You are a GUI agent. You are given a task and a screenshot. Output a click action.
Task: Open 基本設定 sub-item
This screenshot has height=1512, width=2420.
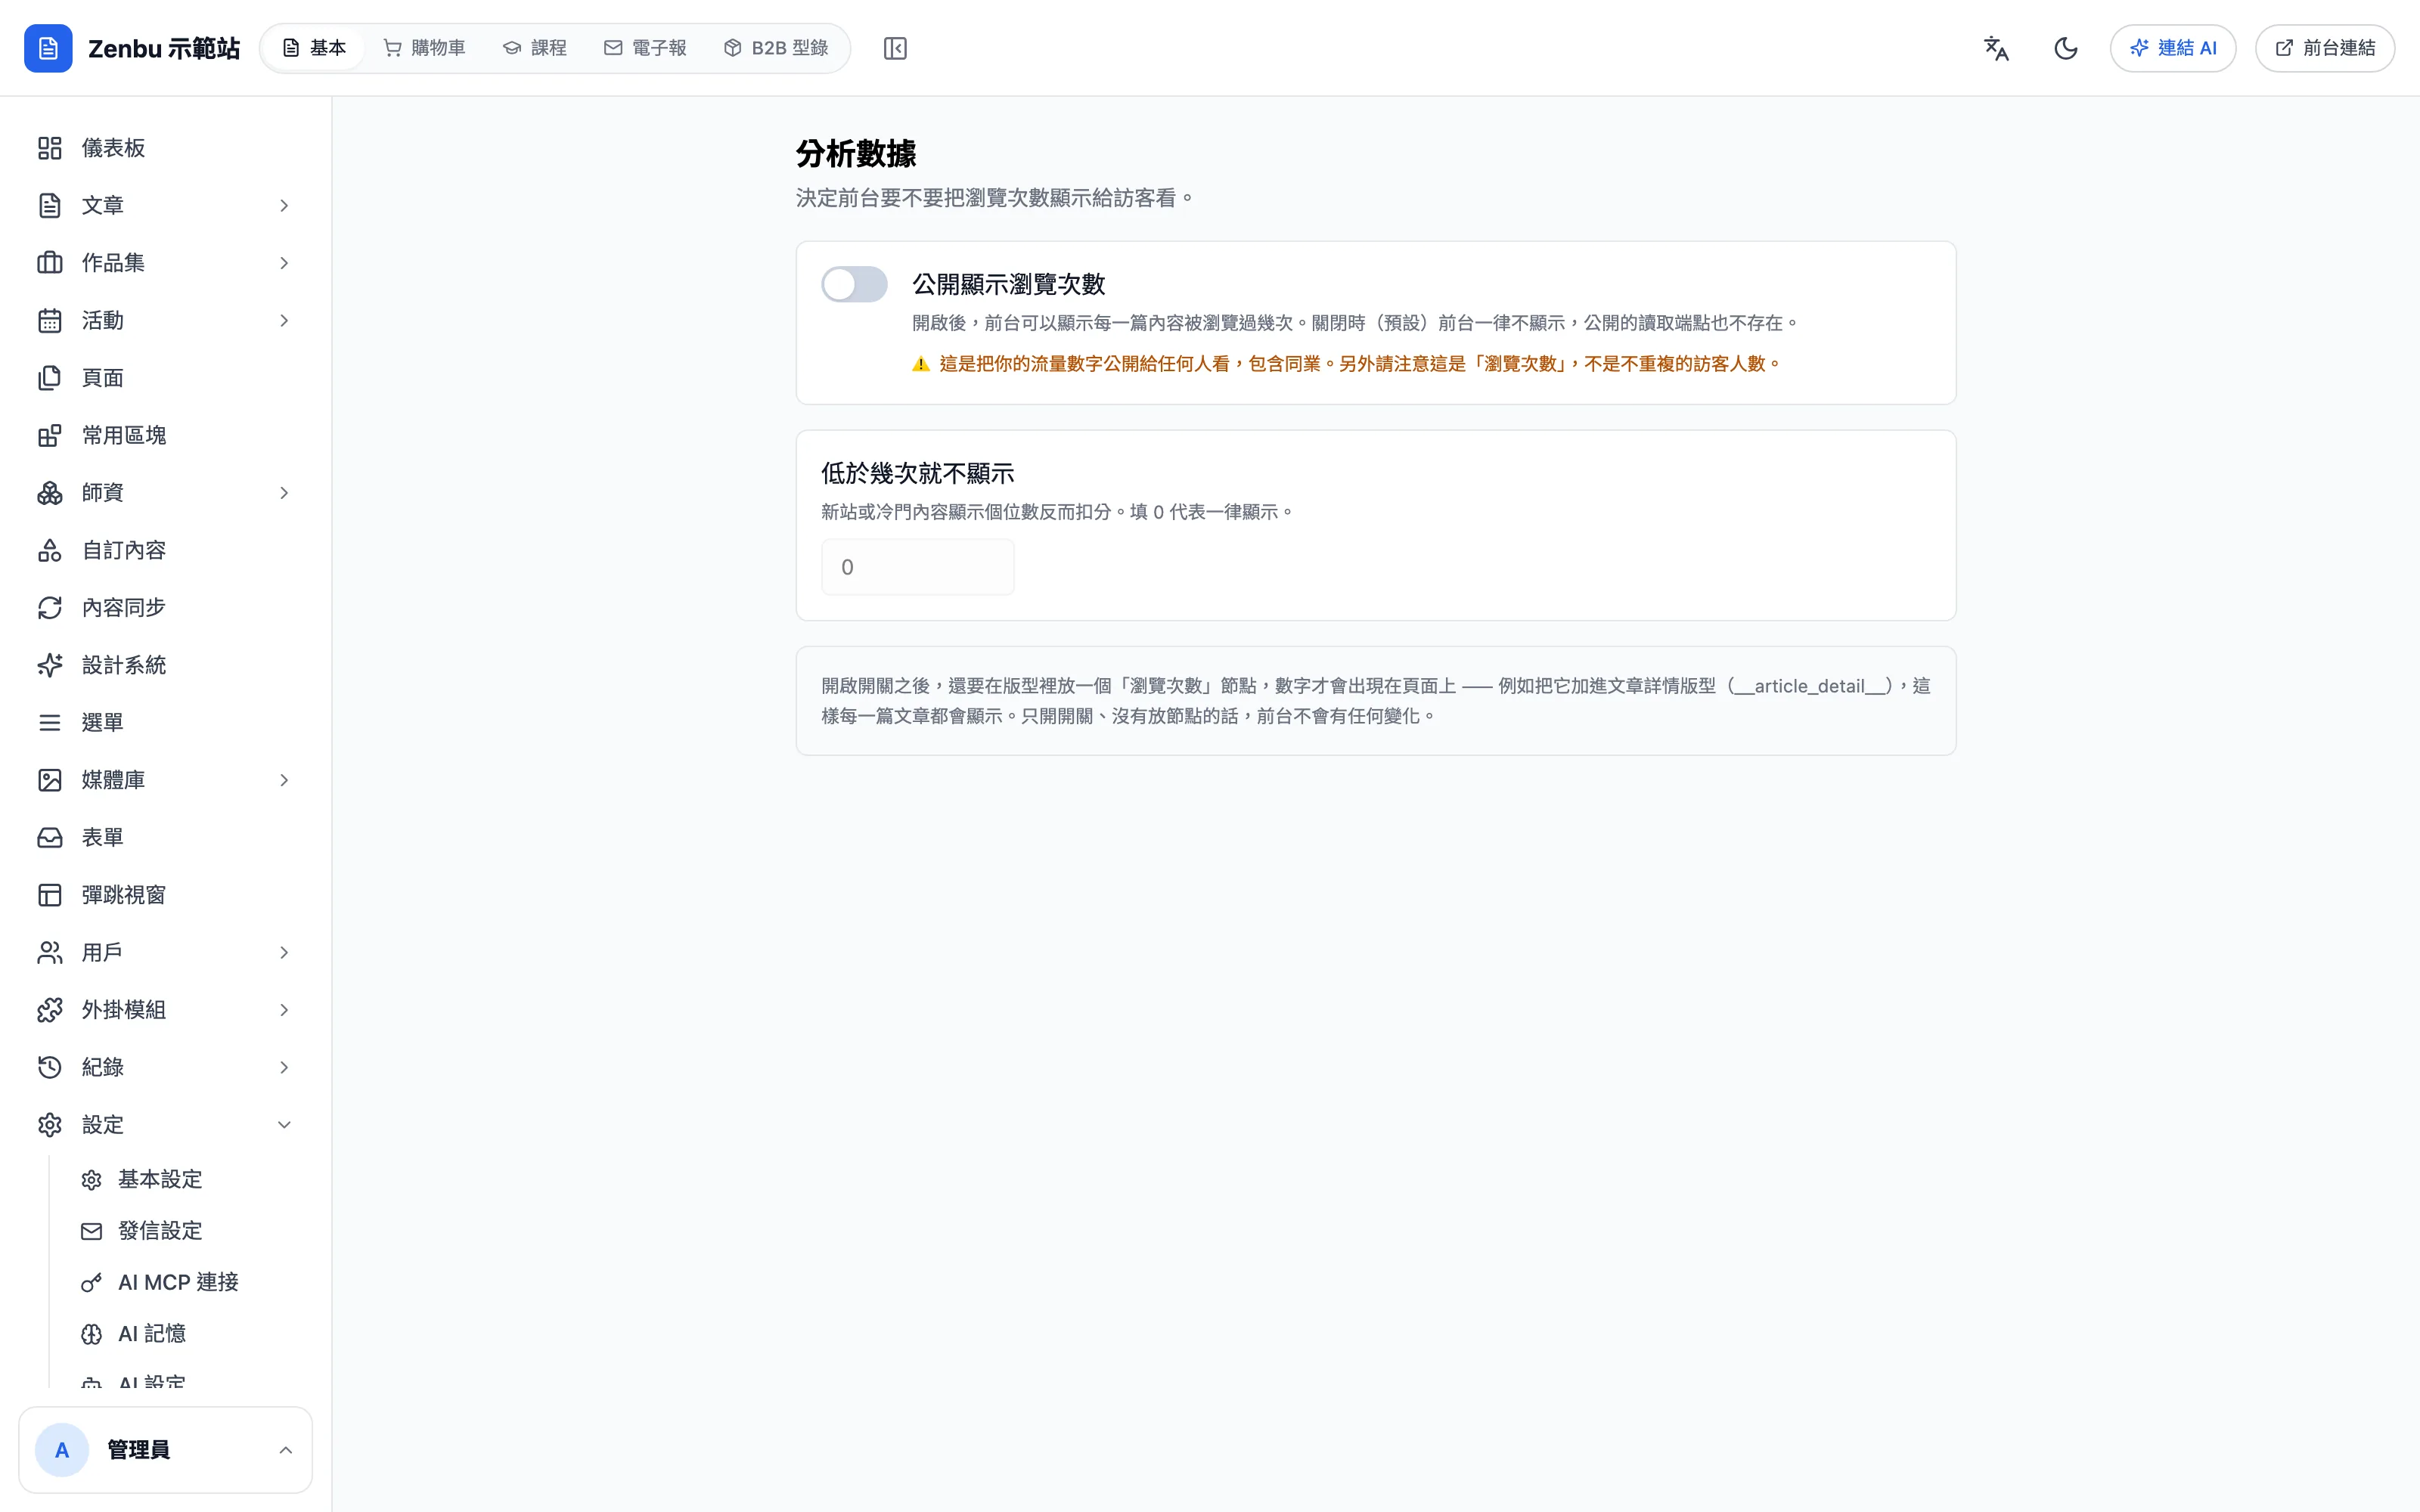coord(186,1180)
